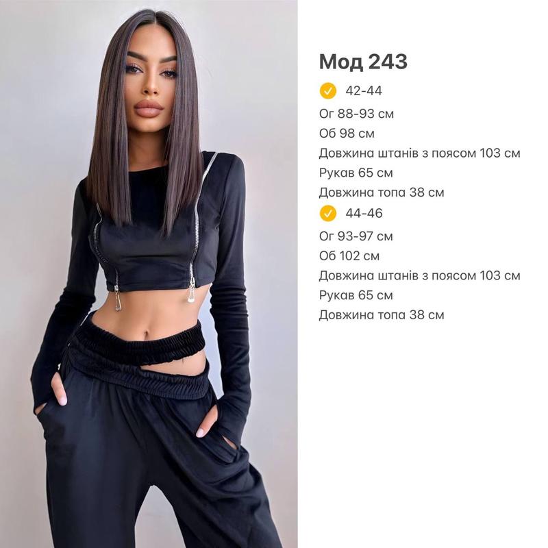Click the second Довжина топа 38 см line
548x548 pixels.
coord(382,314)
